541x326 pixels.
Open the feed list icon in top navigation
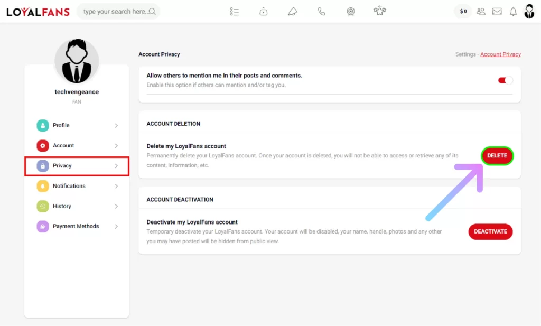[x=234, y=12]
